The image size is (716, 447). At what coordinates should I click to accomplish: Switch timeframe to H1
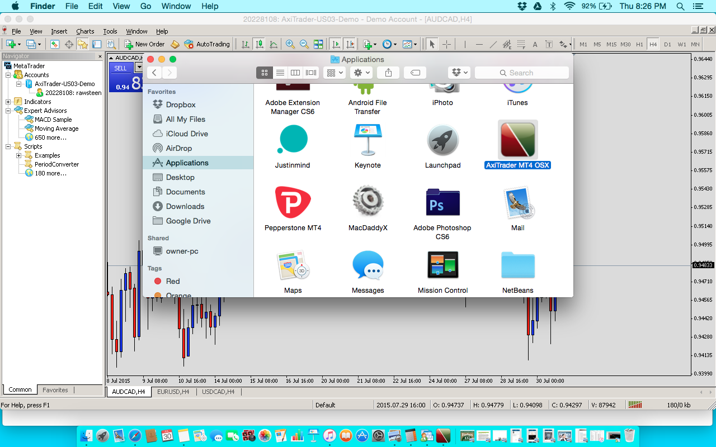(639, 44)
